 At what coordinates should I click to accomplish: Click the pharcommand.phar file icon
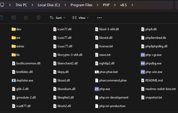[97, 80]
